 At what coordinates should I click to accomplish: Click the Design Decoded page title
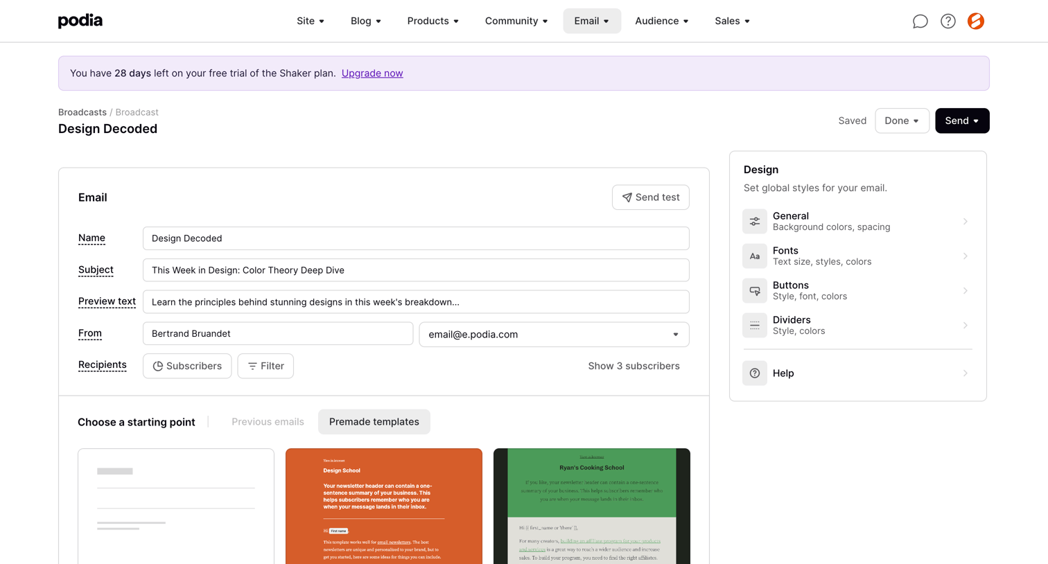click(x=107, y=129)
